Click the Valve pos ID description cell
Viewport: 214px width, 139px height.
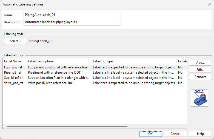click(50, 83)
